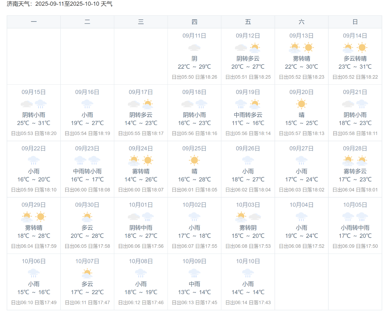Select the date label 09月28日
Viewport: 385px width, 315px height.
355,149
